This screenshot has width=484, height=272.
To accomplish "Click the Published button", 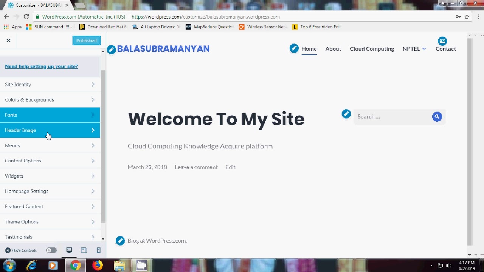I will coord(87,40).
